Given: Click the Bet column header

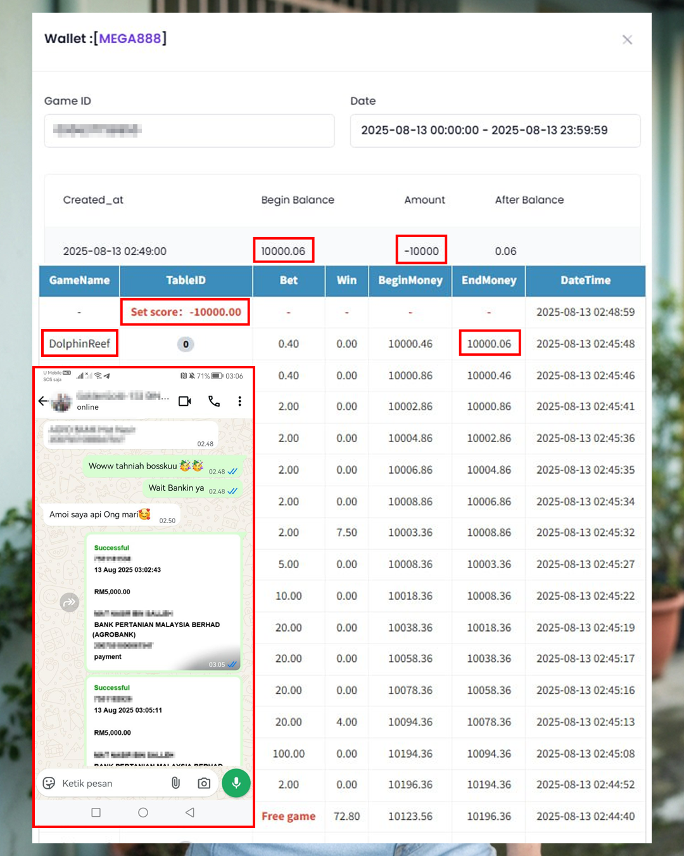Looking at the screenshot, I should (289, 280).
